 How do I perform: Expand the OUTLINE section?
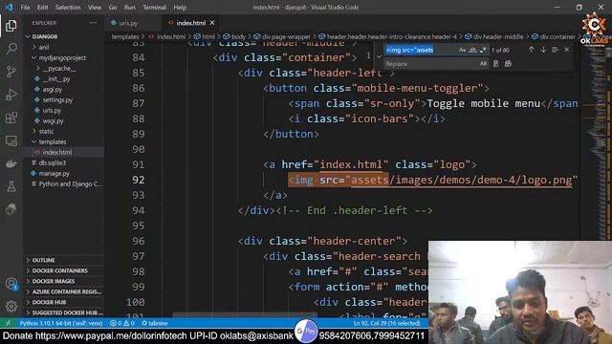click(x=64, y=260)
